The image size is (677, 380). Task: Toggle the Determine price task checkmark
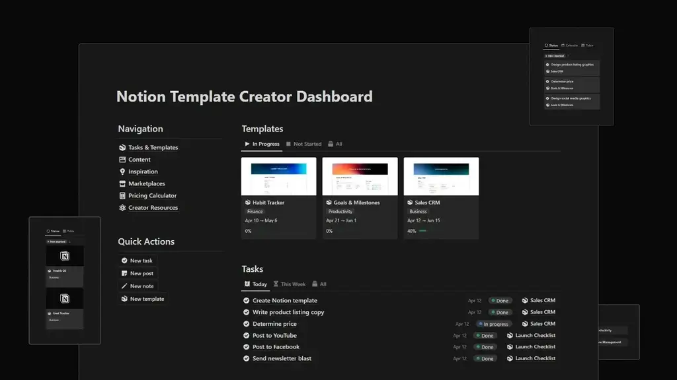point(246,323)
